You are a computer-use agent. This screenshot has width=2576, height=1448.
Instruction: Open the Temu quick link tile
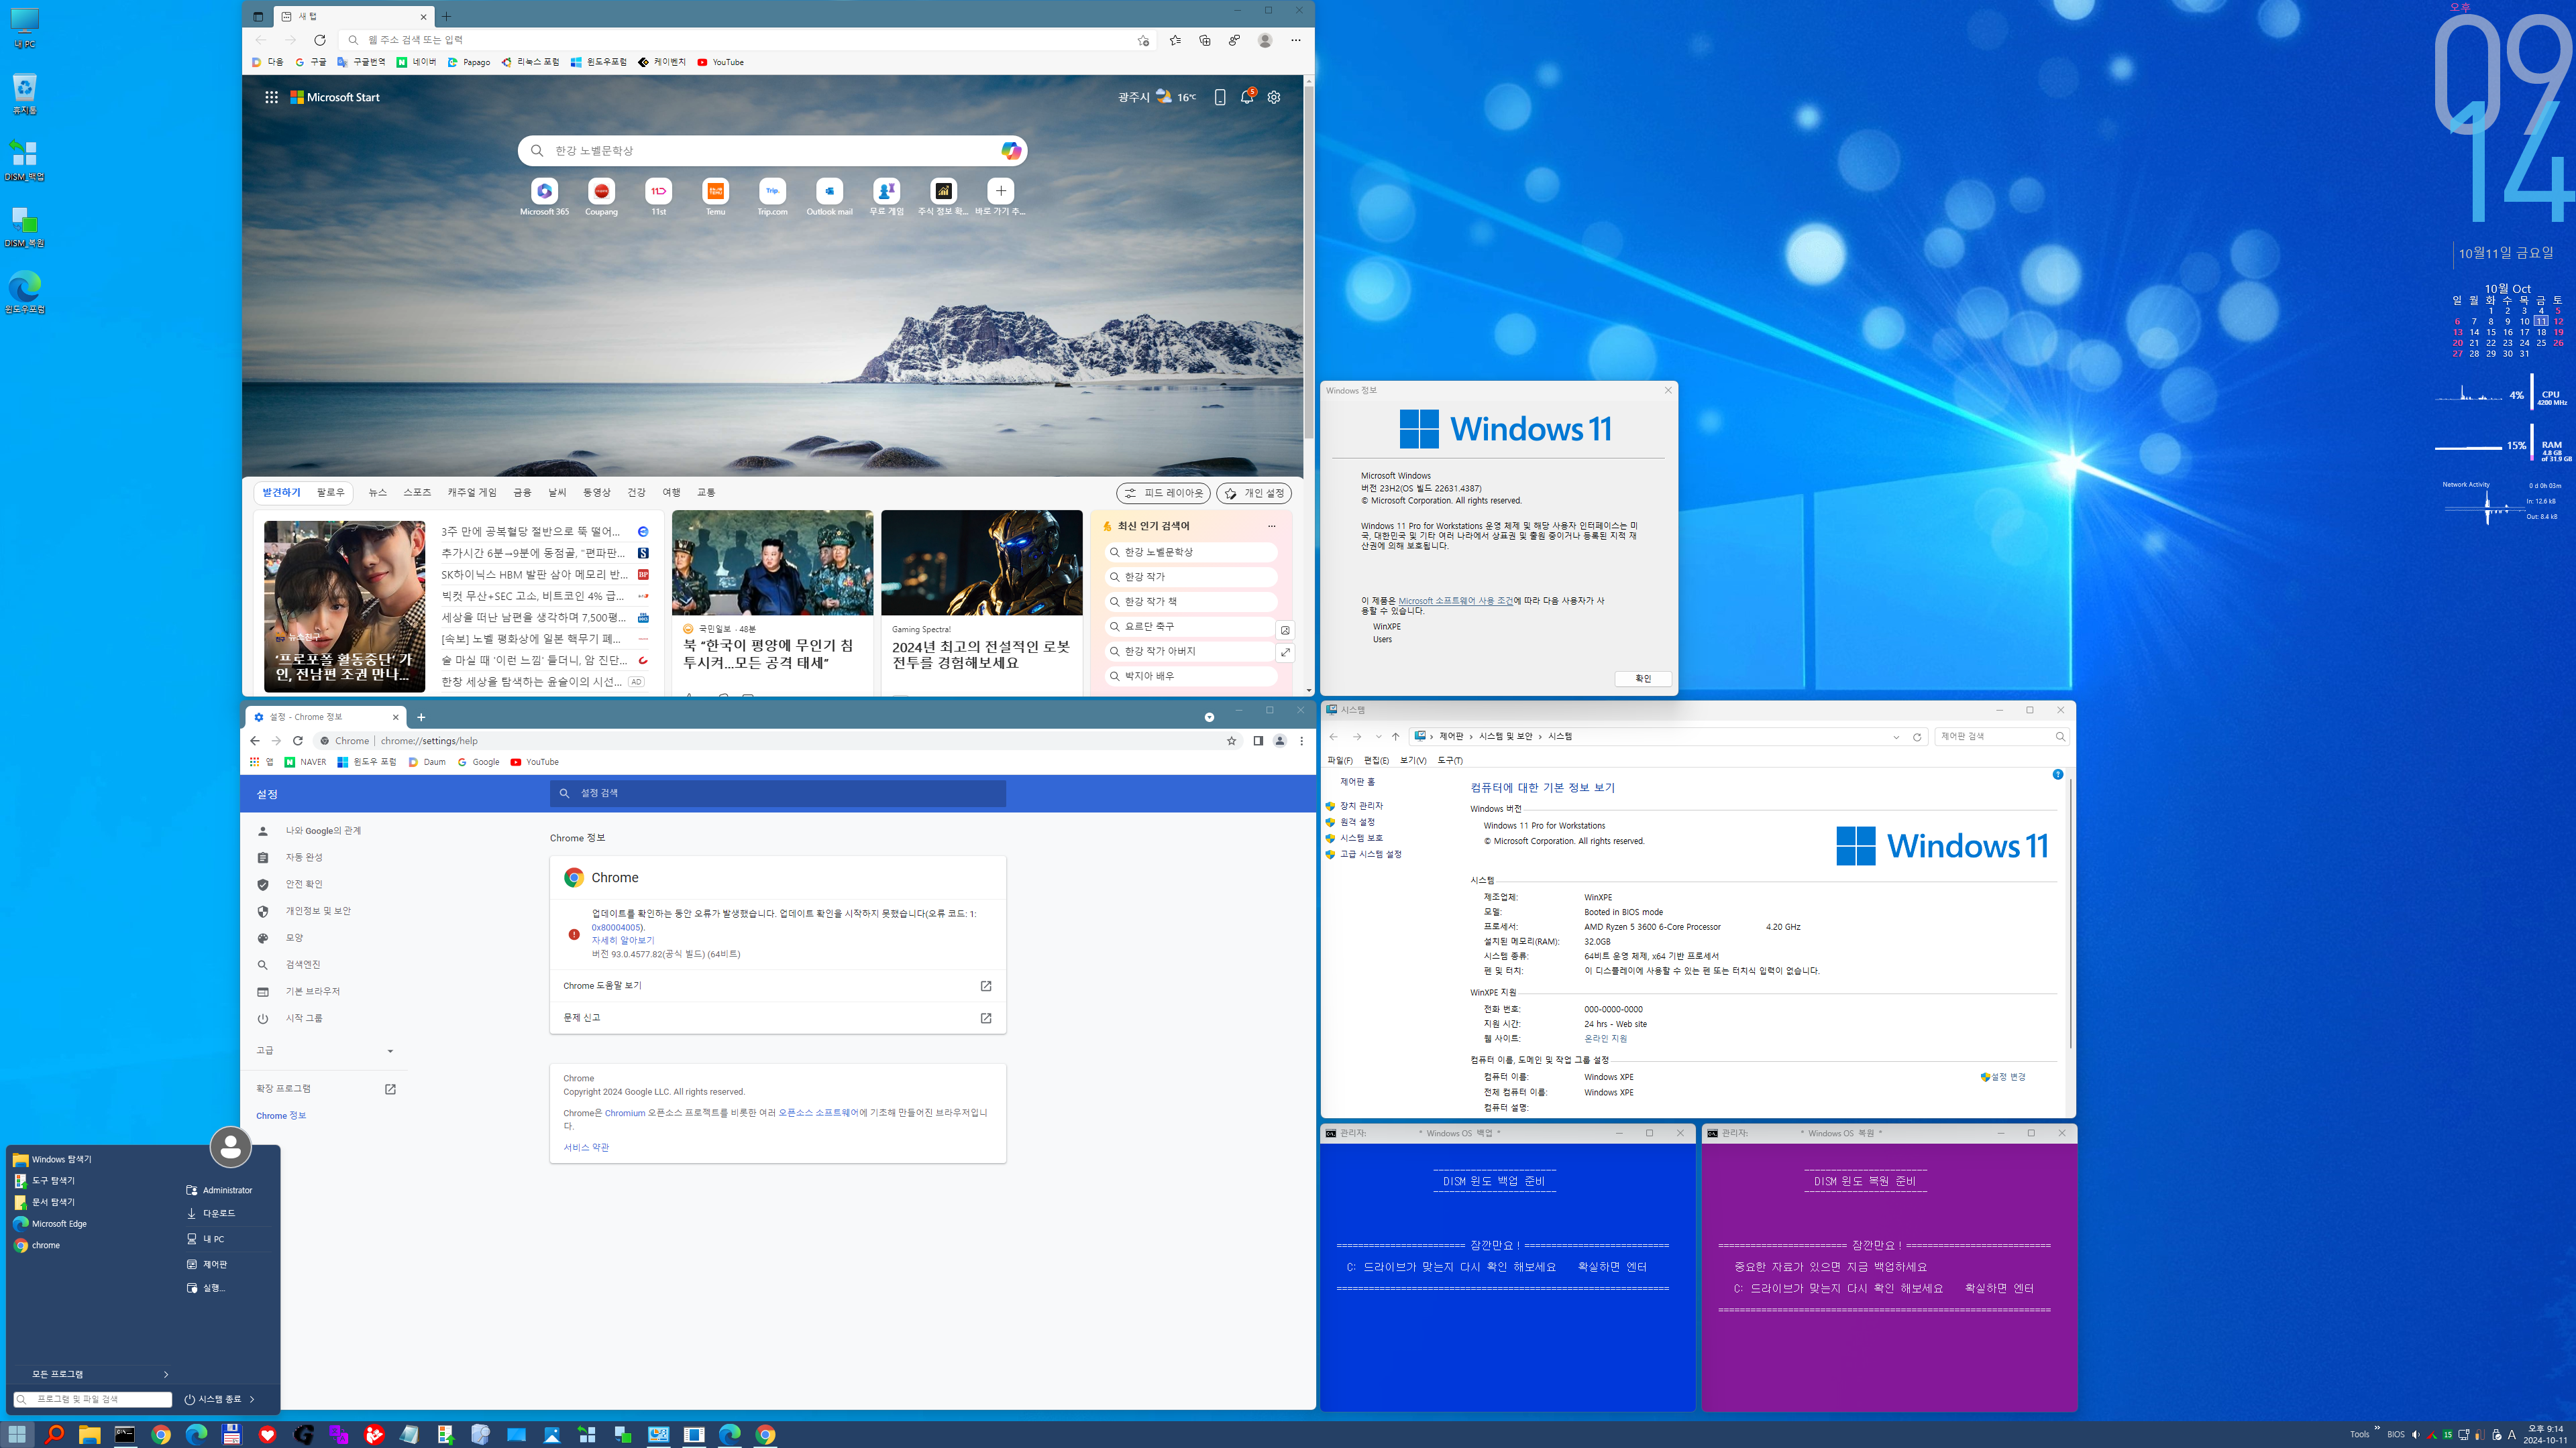[715, 197]
